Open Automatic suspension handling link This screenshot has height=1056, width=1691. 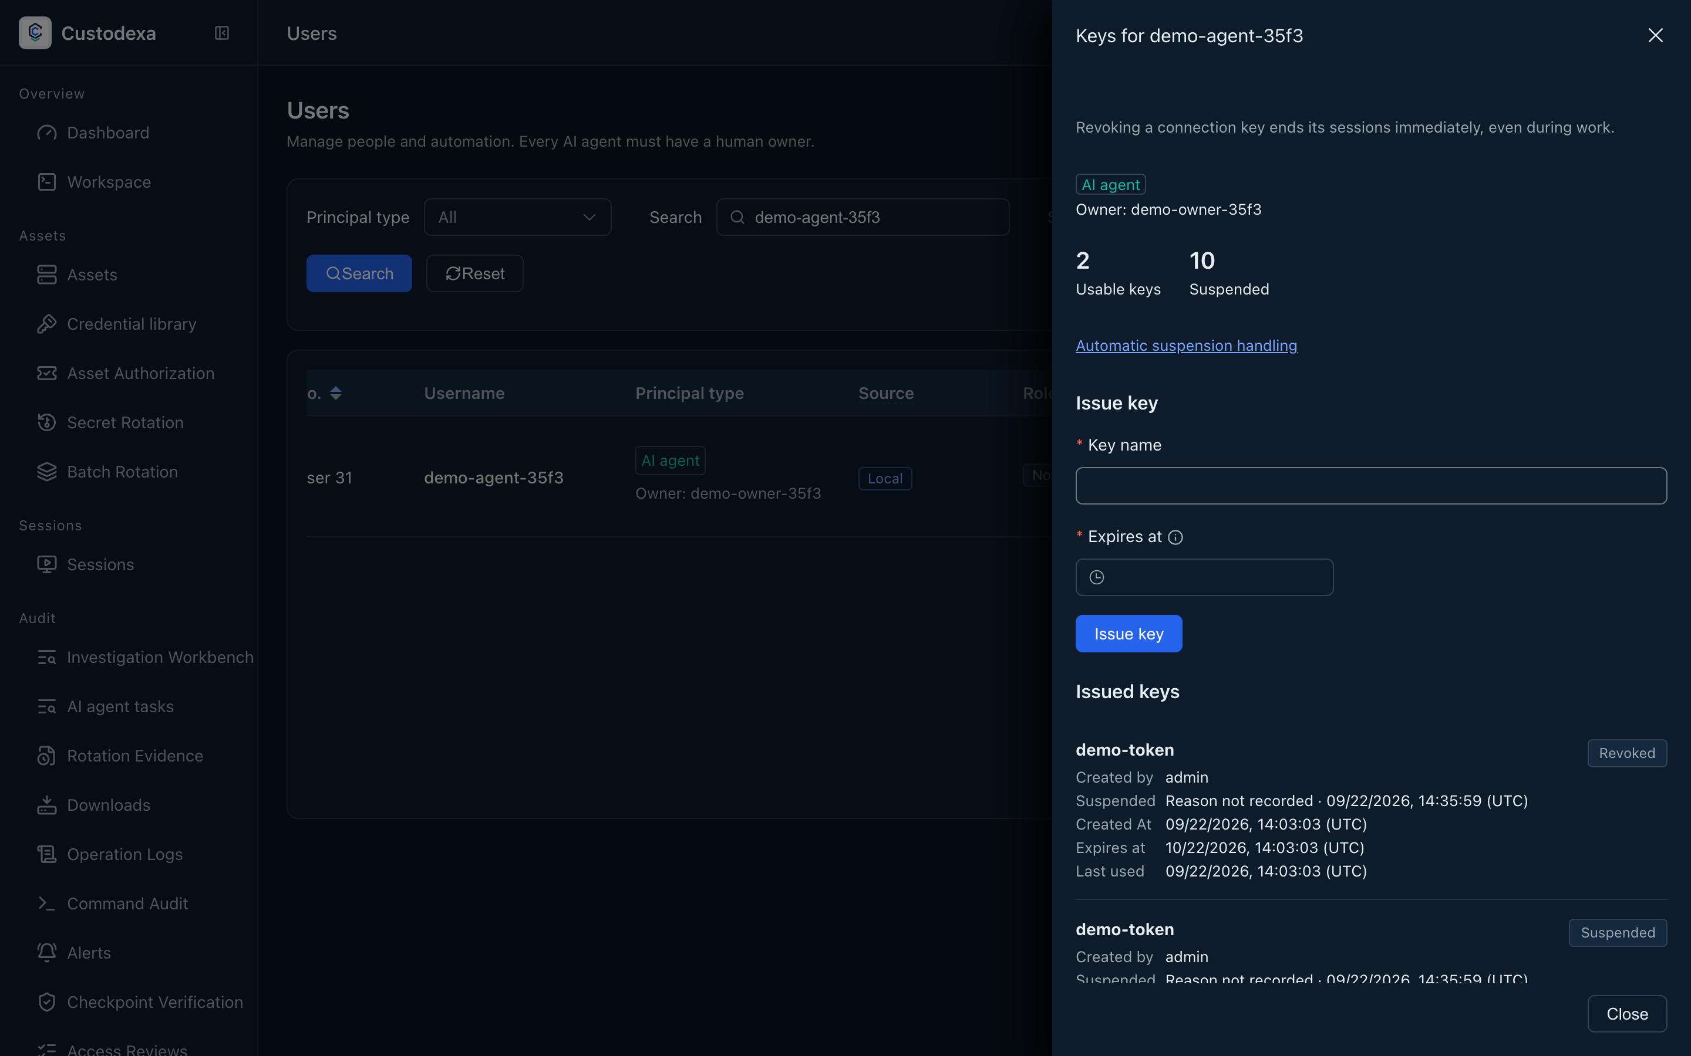coord(1186,345)
